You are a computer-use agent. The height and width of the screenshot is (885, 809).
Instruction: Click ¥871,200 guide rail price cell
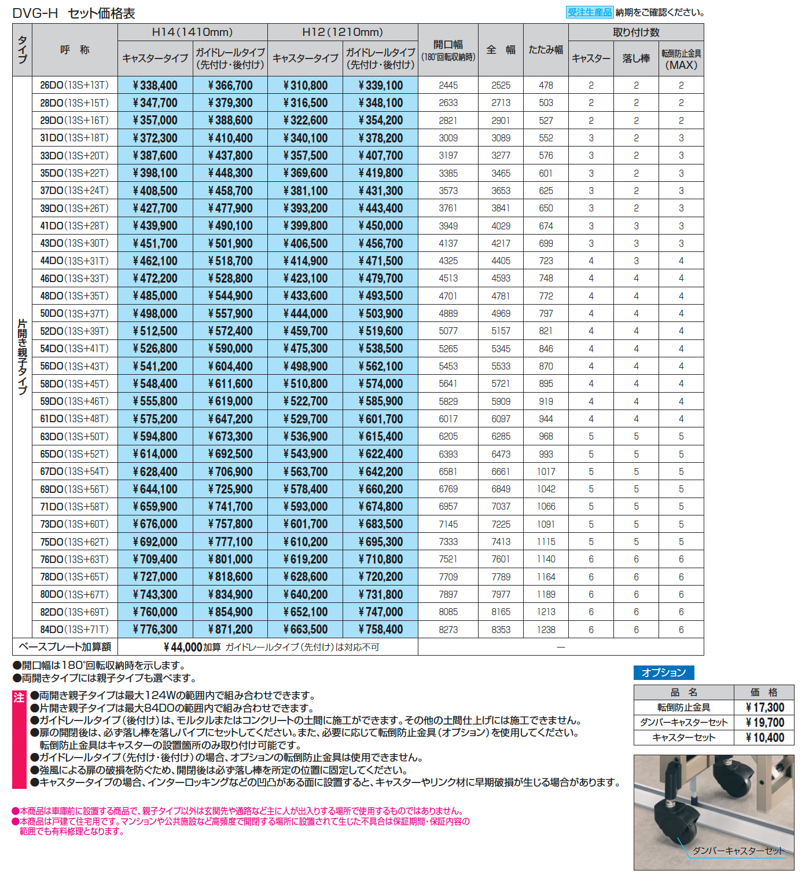230,630
